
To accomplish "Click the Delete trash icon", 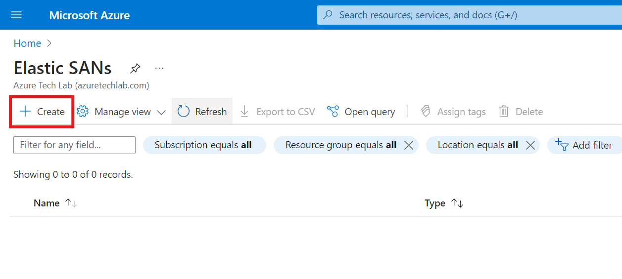I will pyautogui.click(x=504, y=112).
